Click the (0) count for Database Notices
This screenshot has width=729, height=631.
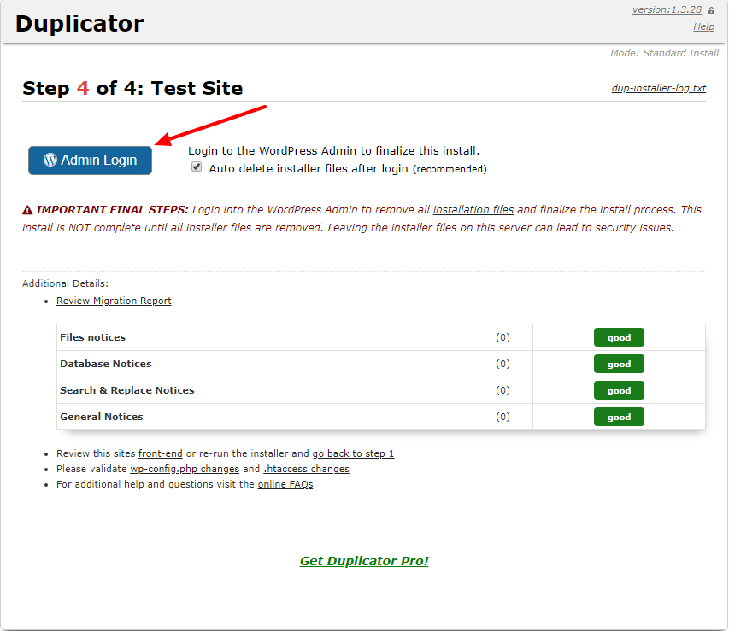[x=503, y=364]
